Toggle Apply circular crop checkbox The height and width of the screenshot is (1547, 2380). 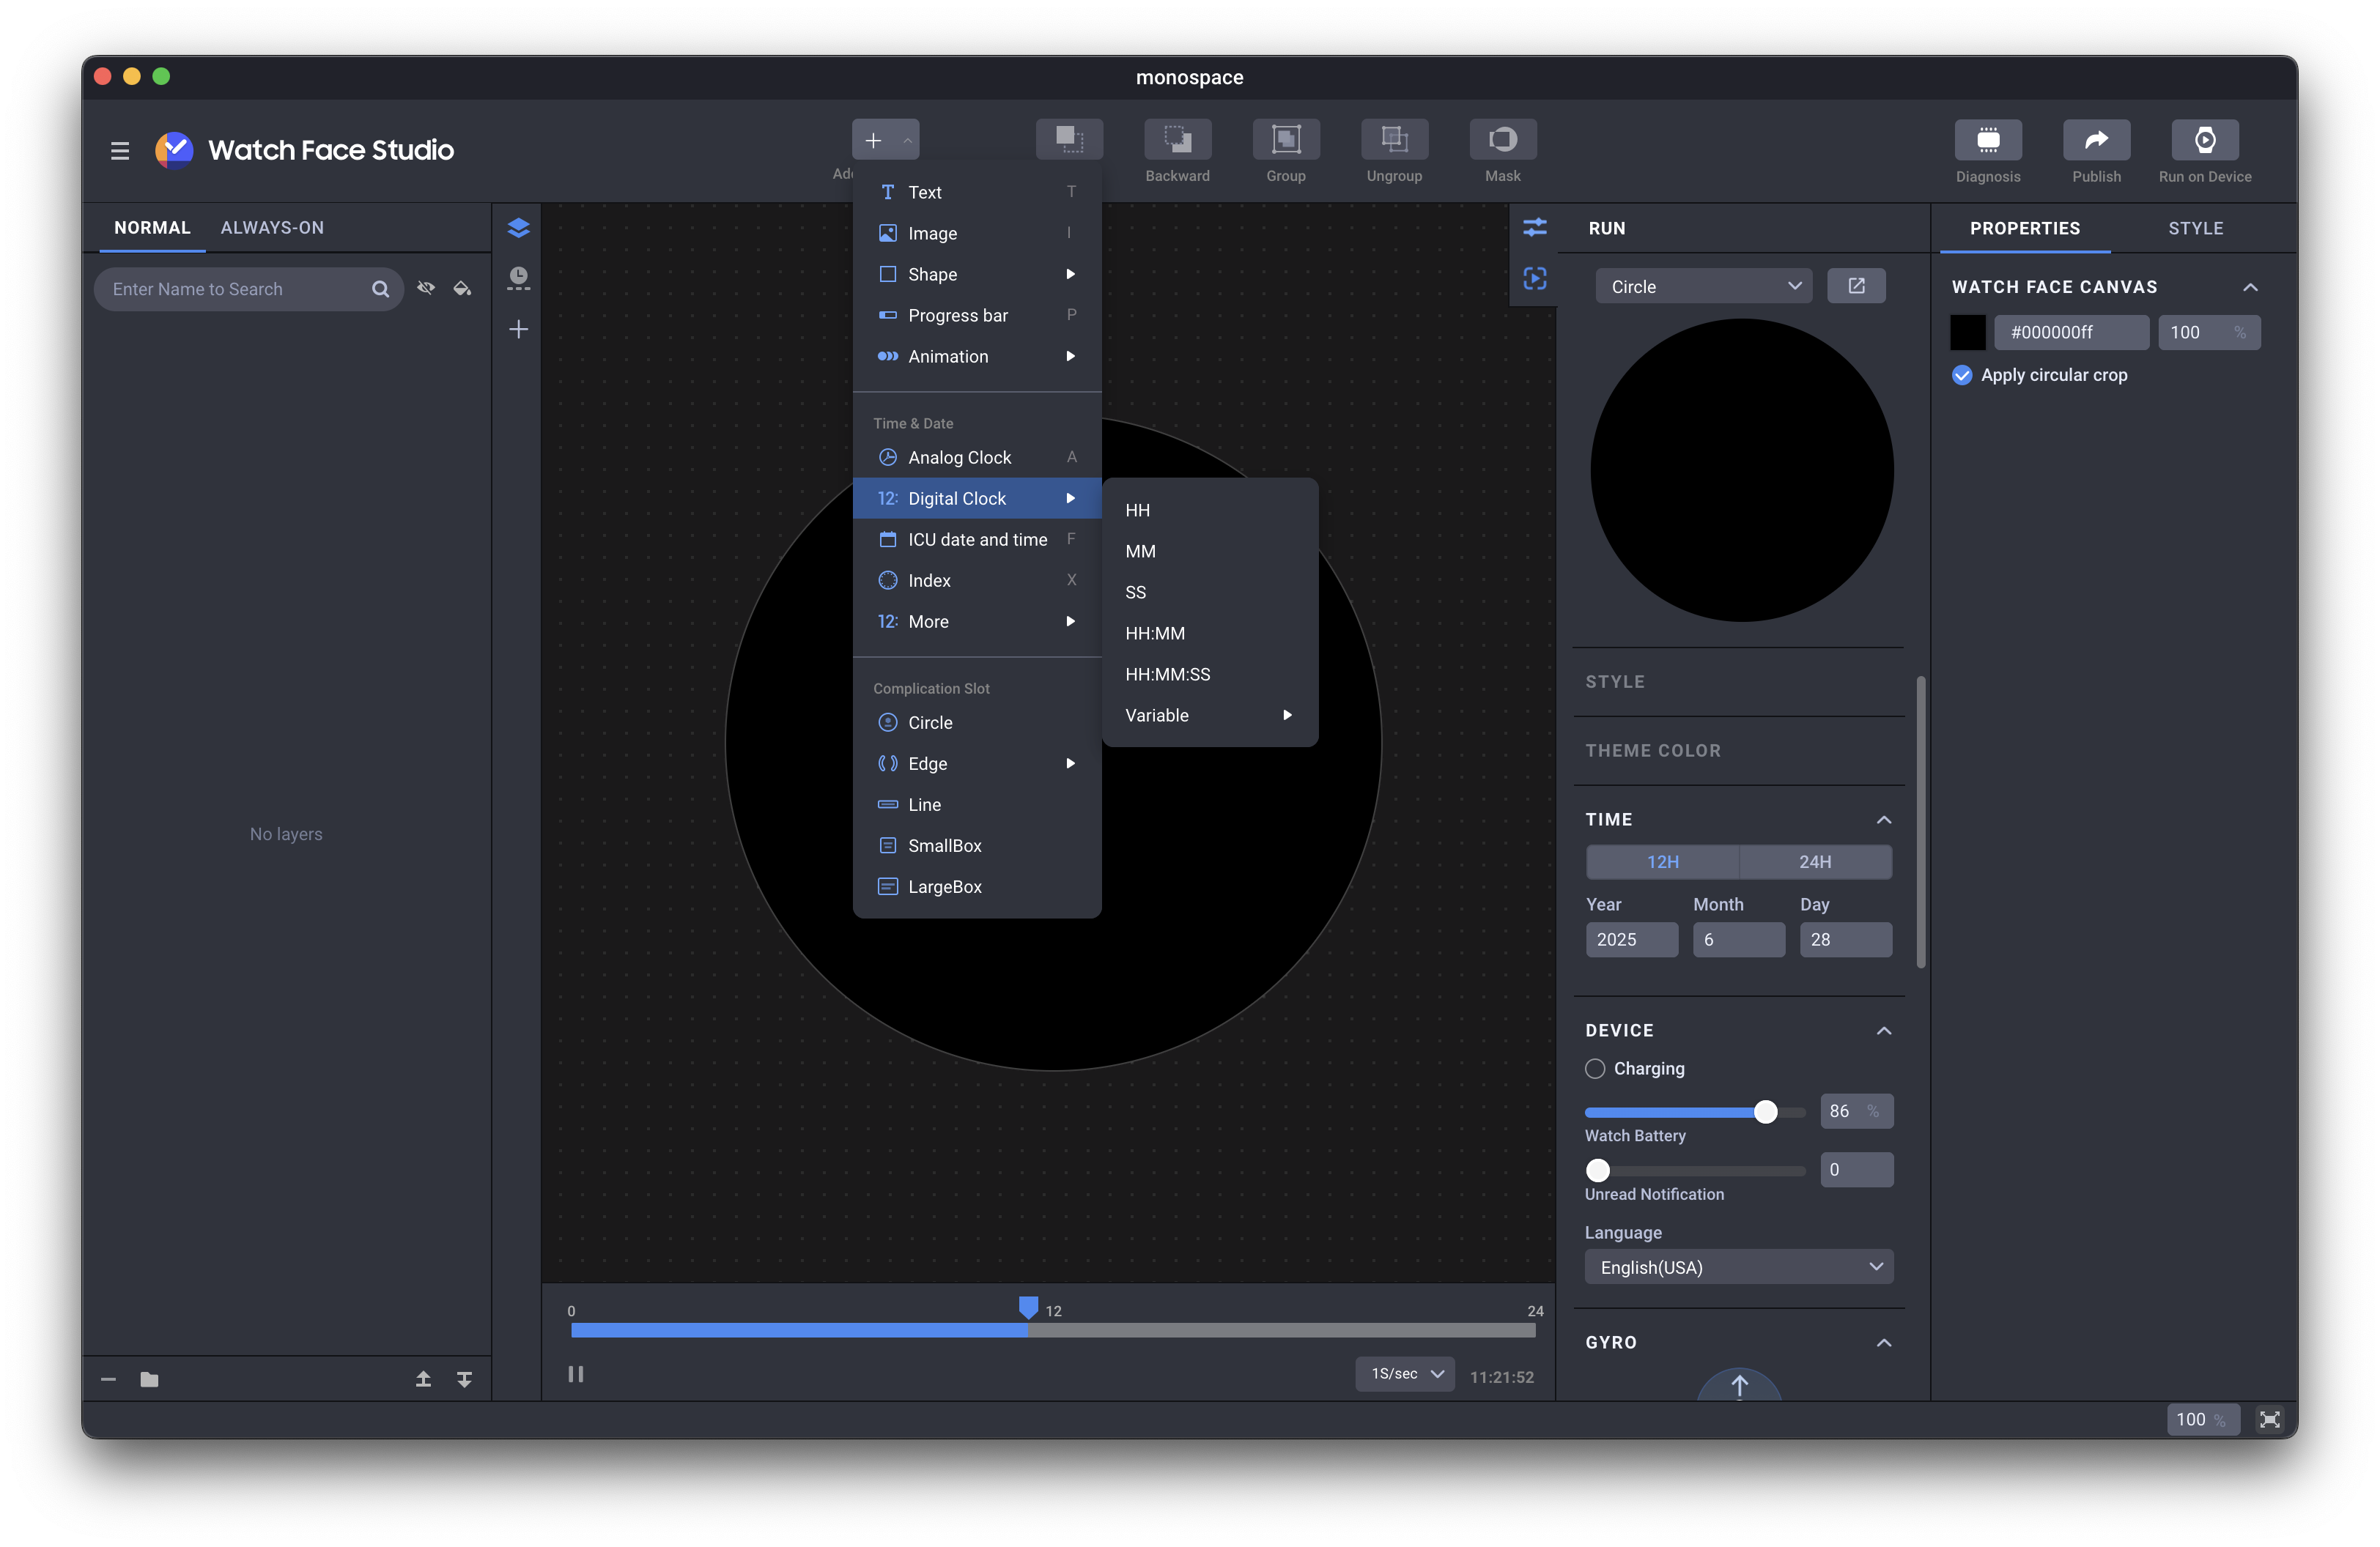[x=1962, y=375]
